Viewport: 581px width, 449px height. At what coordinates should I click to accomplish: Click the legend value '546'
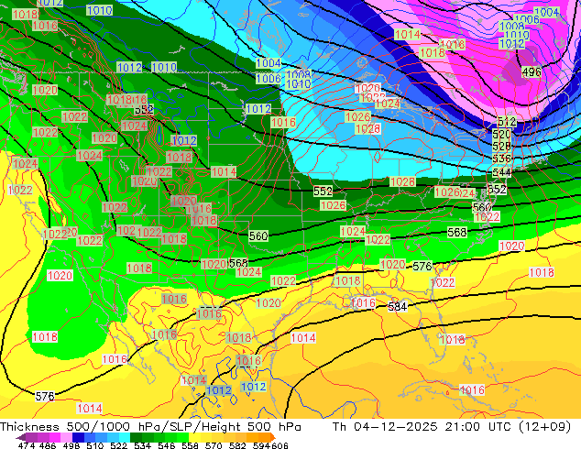(167, 445)
